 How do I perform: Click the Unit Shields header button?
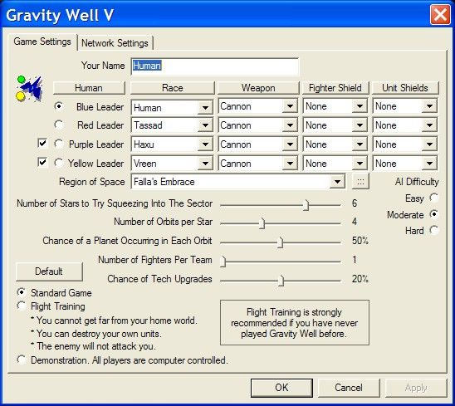pos(405,88)
